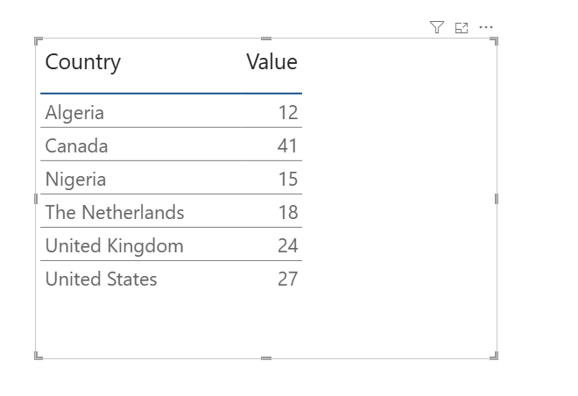Click the value 41 for Canada

[x=287, y=145]
